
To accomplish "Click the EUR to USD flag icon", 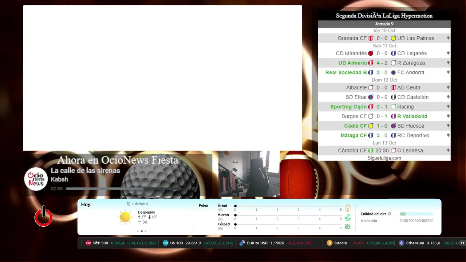I will [242, 243].
